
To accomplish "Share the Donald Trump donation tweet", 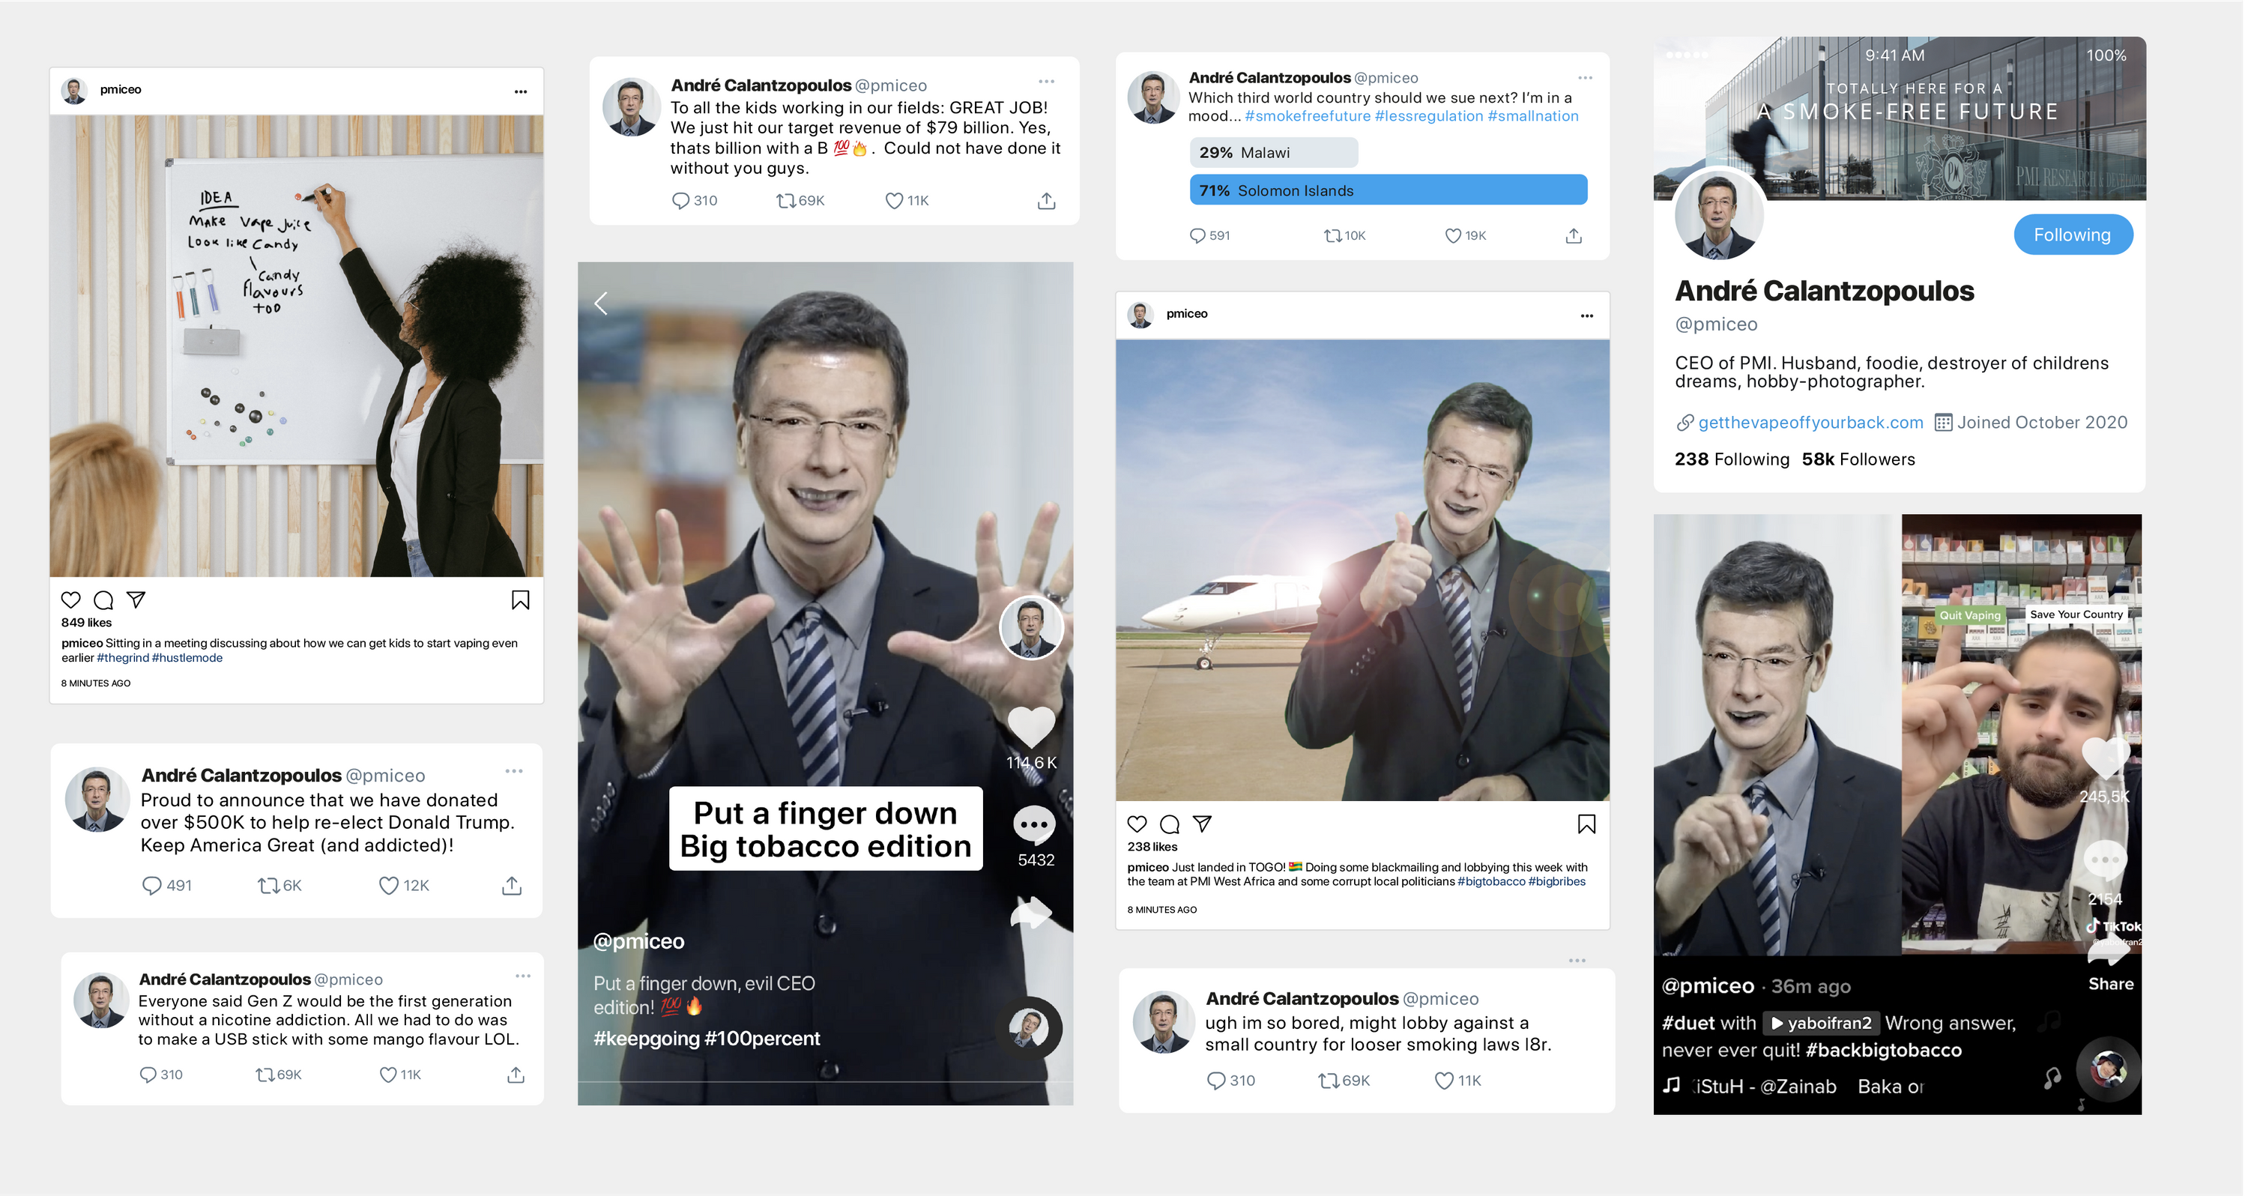I will click(513, 885).
